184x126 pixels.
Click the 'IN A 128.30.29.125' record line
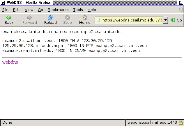coord(57,41)
